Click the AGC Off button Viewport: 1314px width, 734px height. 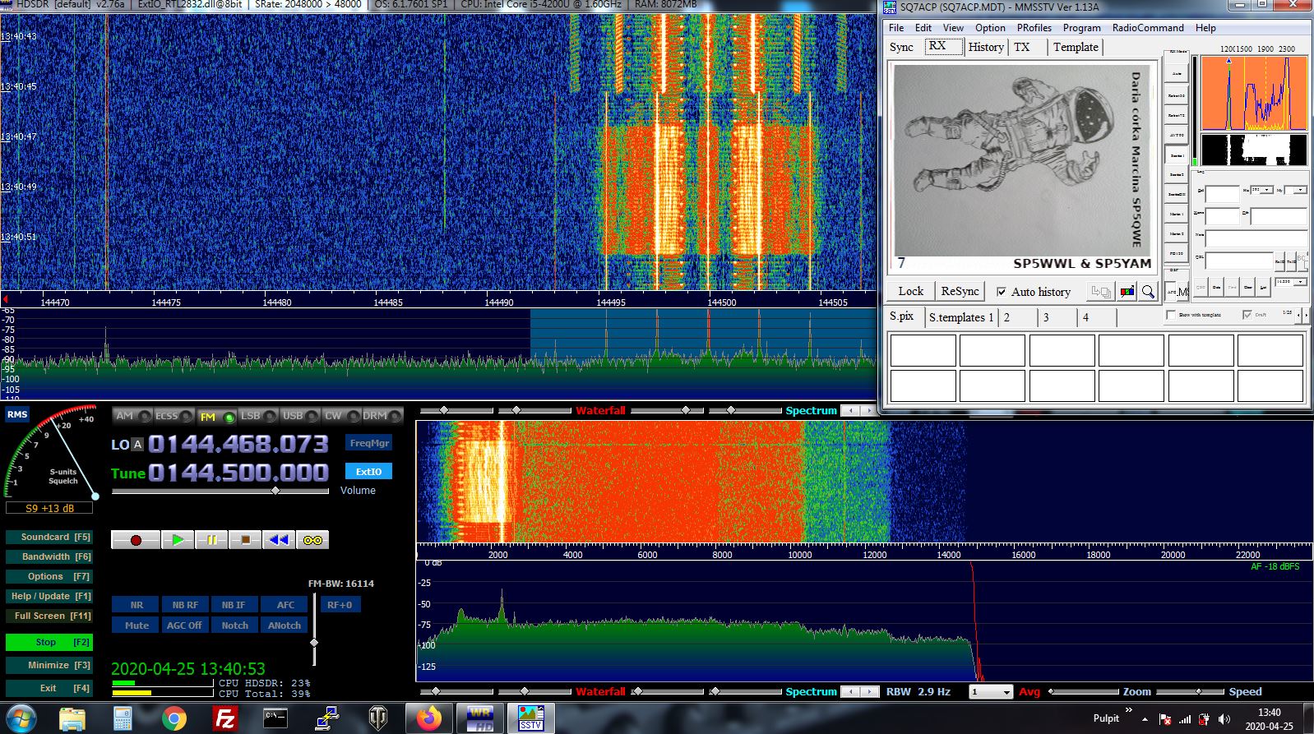pyautogui.click(x=184, y=626)
